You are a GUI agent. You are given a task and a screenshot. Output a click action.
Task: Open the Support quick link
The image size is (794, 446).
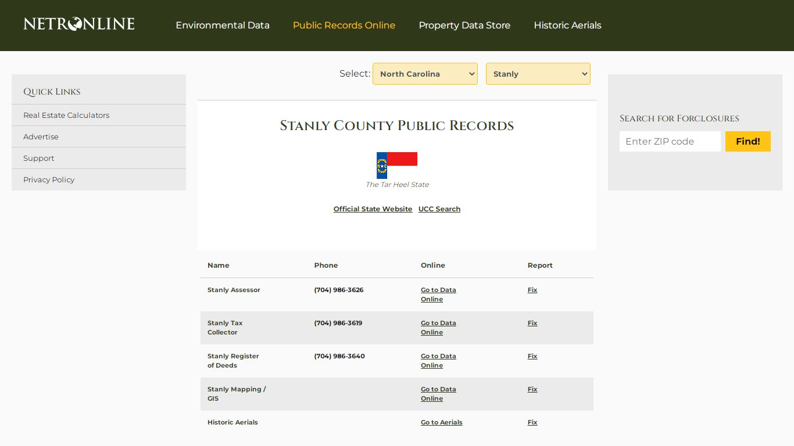coord(38,158)
